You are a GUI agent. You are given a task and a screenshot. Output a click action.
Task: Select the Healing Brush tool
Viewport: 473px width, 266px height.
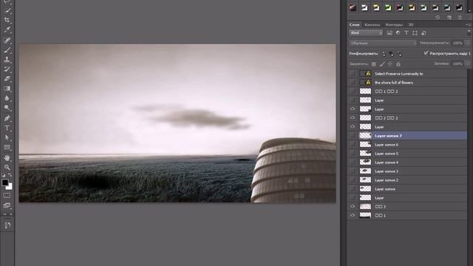pos(7,40)
